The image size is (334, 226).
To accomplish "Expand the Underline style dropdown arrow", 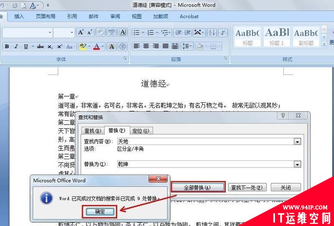I will (x=33, y=46).
